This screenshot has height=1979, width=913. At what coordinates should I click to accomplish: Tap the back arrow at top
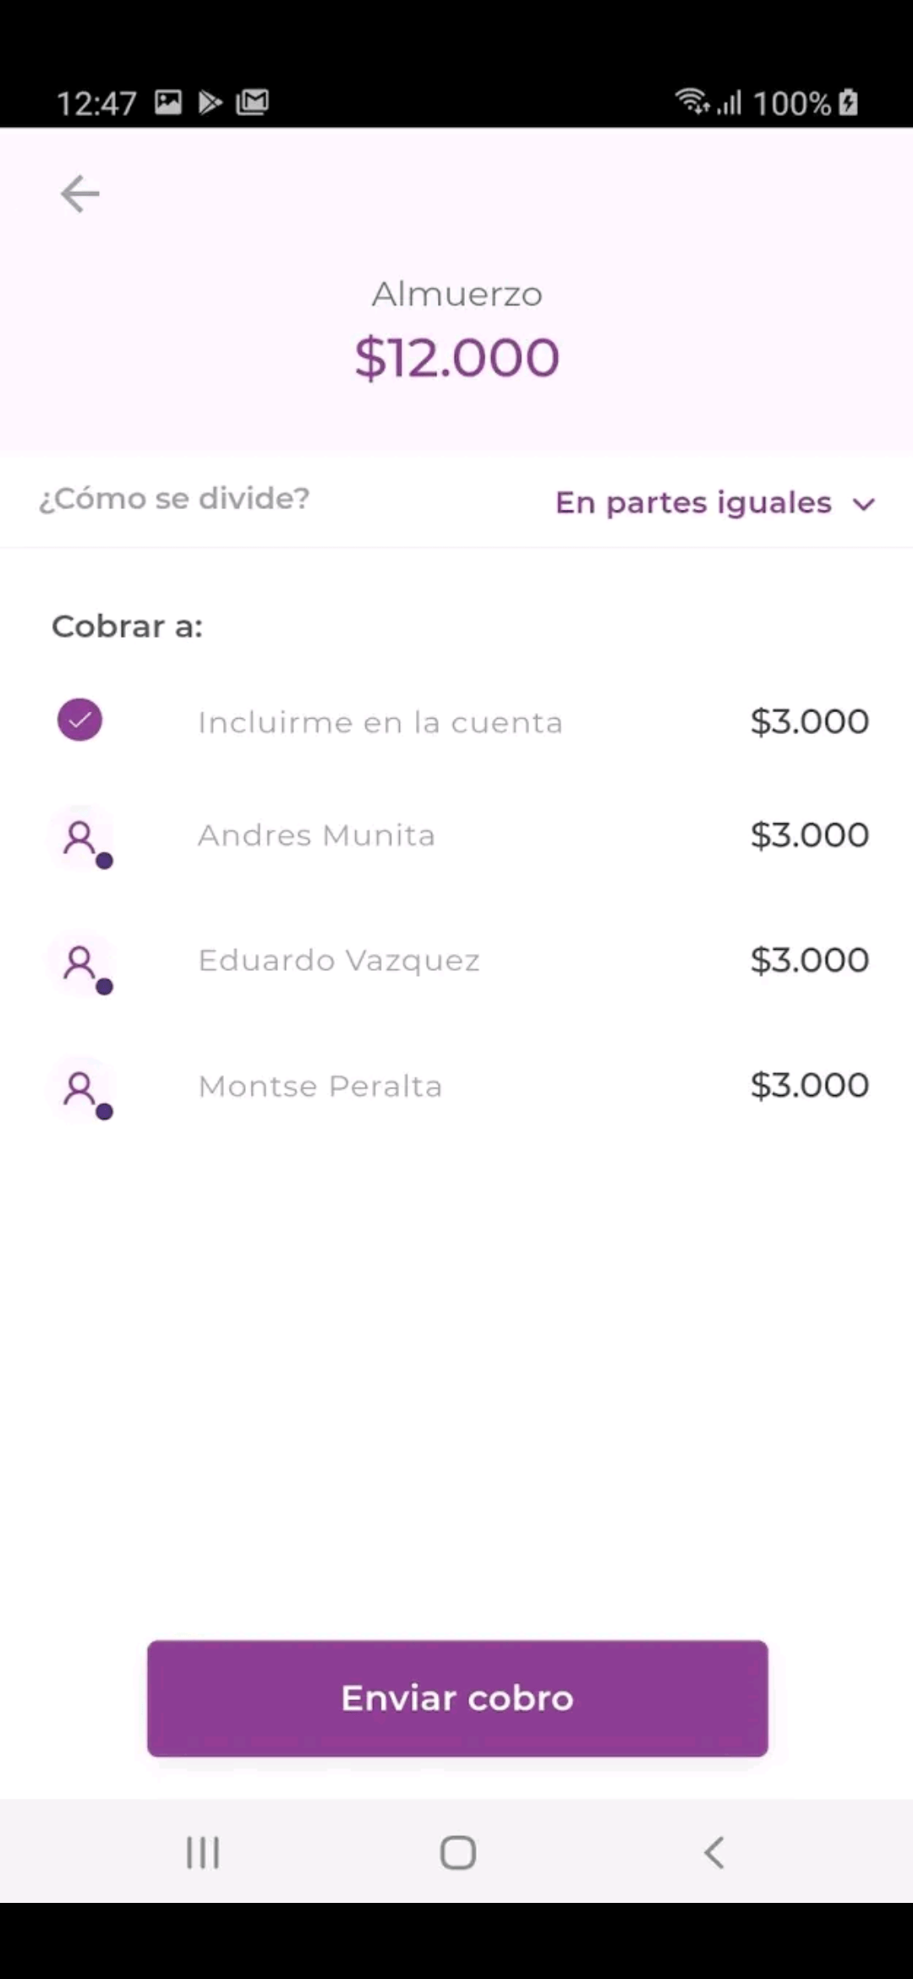coord(80,194)
